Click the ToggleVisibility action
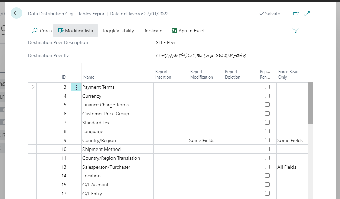This screenshot has height=199, width=340. pyautogui.click(x=118, y=31)
